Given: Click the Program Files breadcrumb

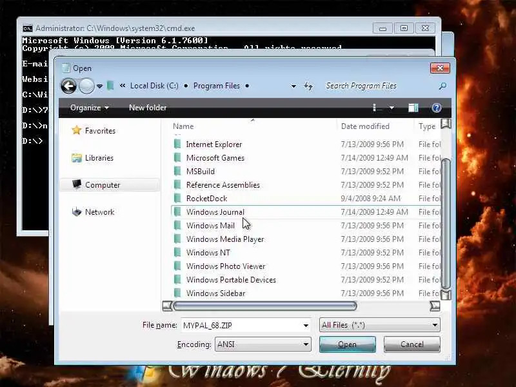Looking at the screenshot, I should point(217,86).
